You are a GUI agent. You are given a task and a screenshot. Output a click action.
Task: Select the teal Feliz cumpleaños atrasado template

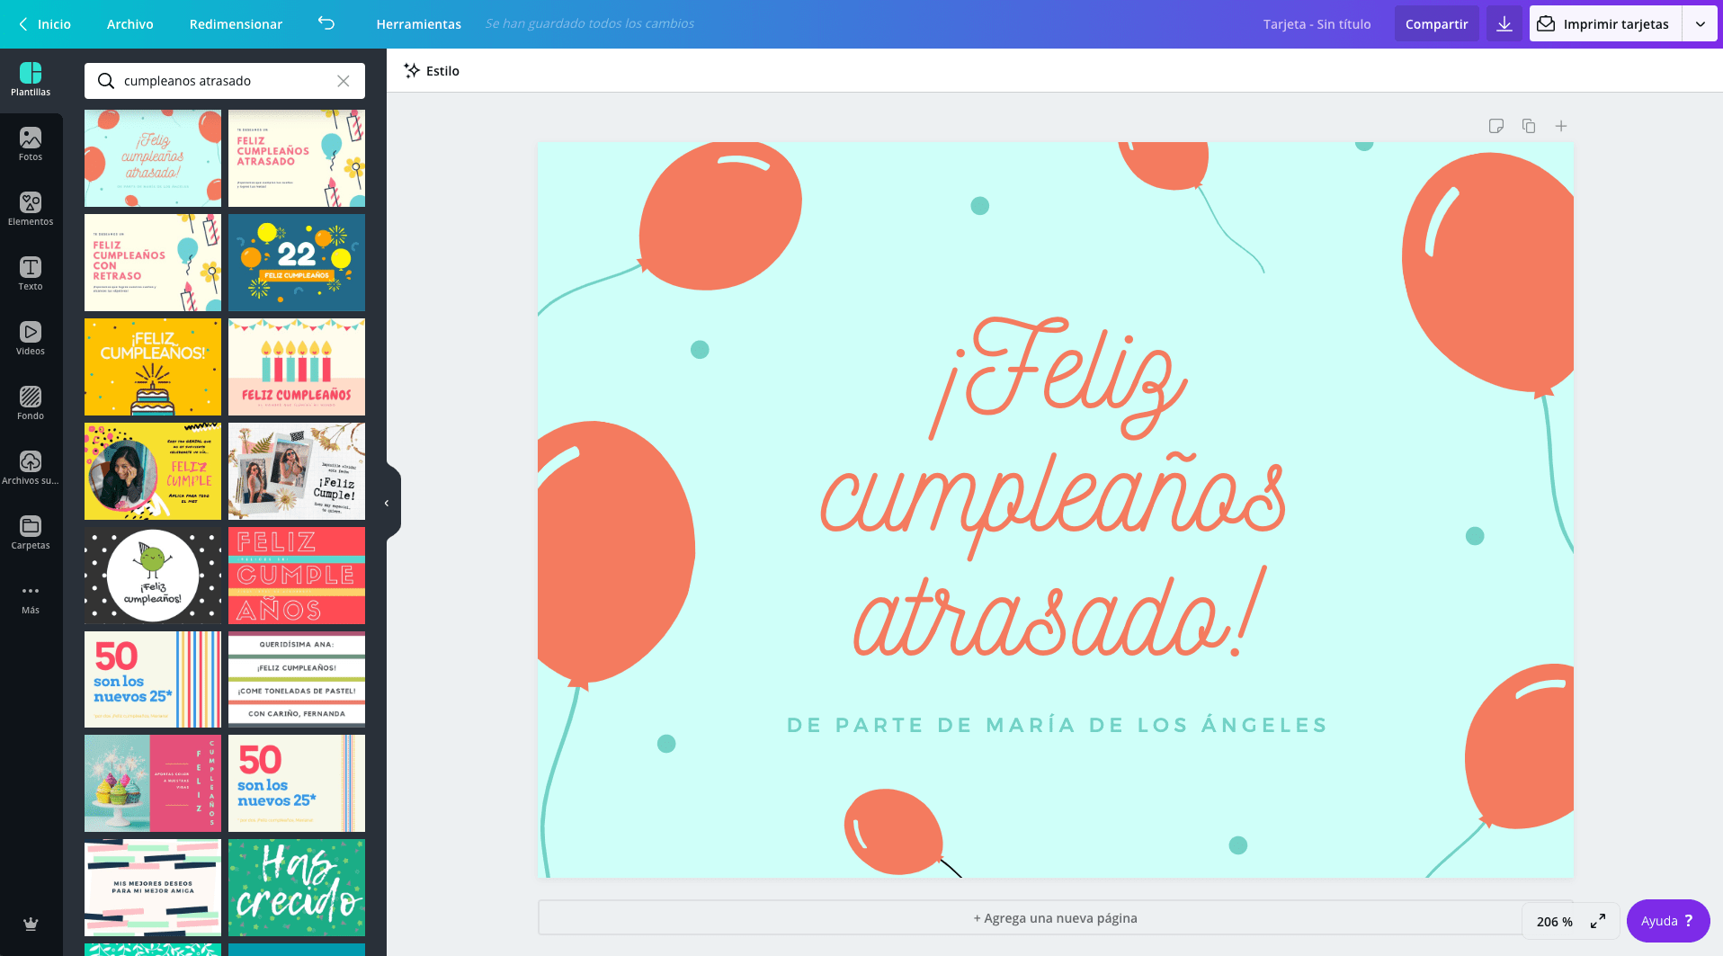tap(153, 158)
